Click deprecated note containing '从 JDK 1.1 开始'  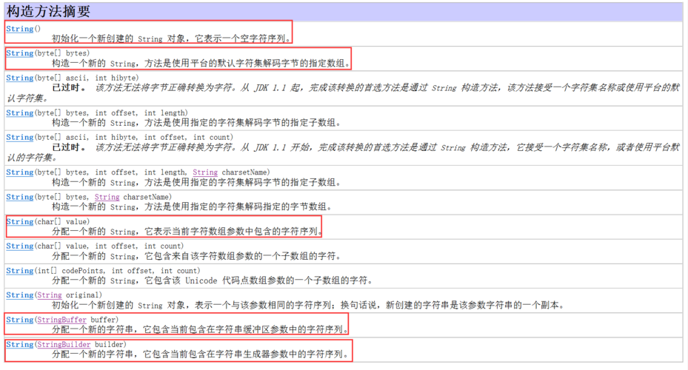coord(343,152)
